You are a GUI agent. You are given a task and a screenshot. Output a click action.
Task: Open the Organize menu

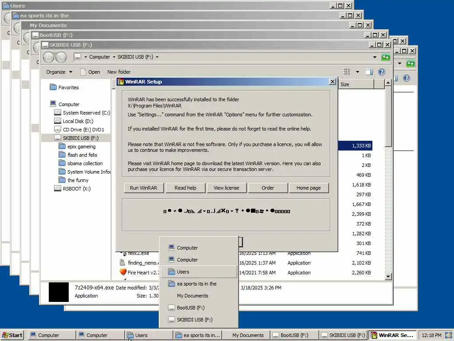[x=59, y=72]
